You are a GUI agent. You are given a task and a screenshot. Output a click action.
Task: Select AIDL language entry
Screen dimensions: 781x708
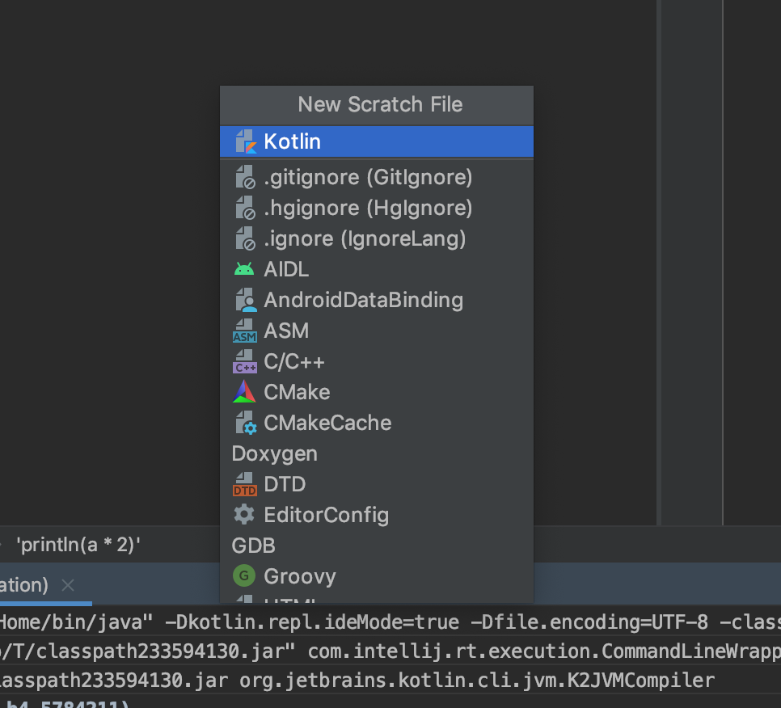pyautogui.click(x=377, y=269)
